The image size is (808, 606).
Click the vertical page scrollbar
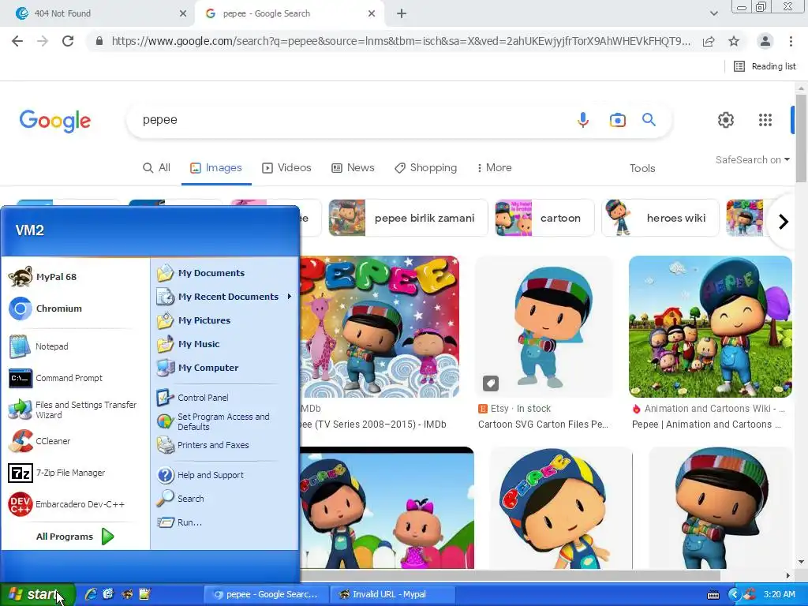(801, 138)
